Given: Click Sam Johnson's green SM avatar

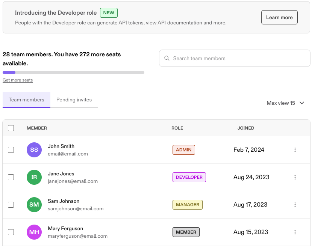Looking at the screenshot, I should coord(34,205).
